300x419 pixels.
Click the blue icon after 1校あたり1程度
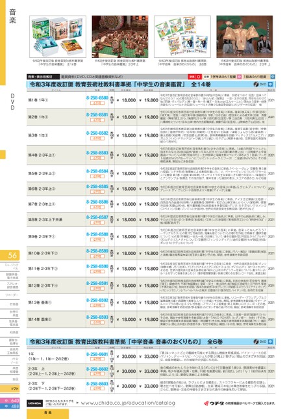click(x=273, y=77)
